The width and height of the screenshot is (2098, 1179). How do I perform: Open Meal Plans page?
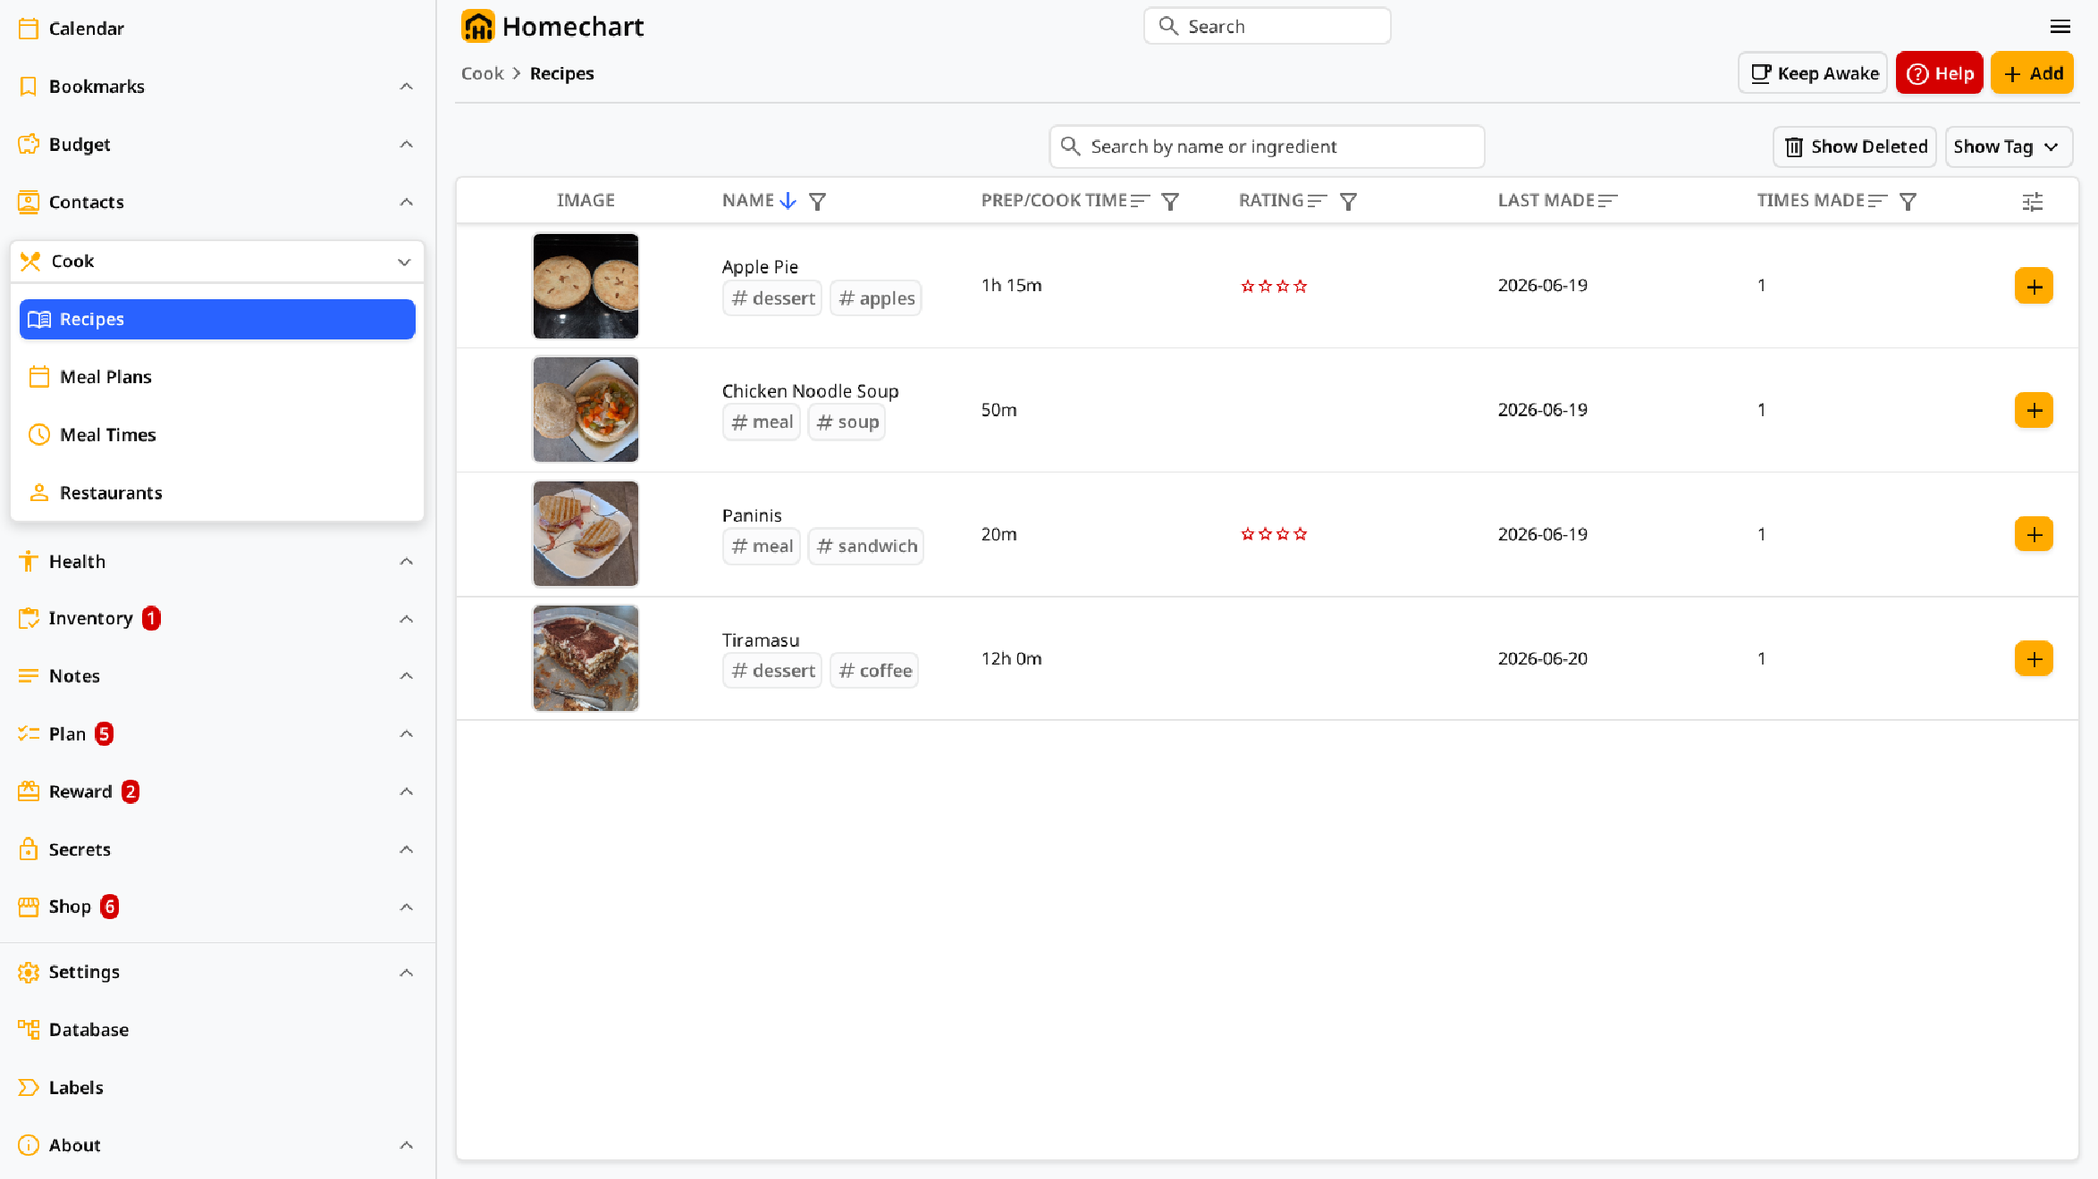(x=217, y=377)
